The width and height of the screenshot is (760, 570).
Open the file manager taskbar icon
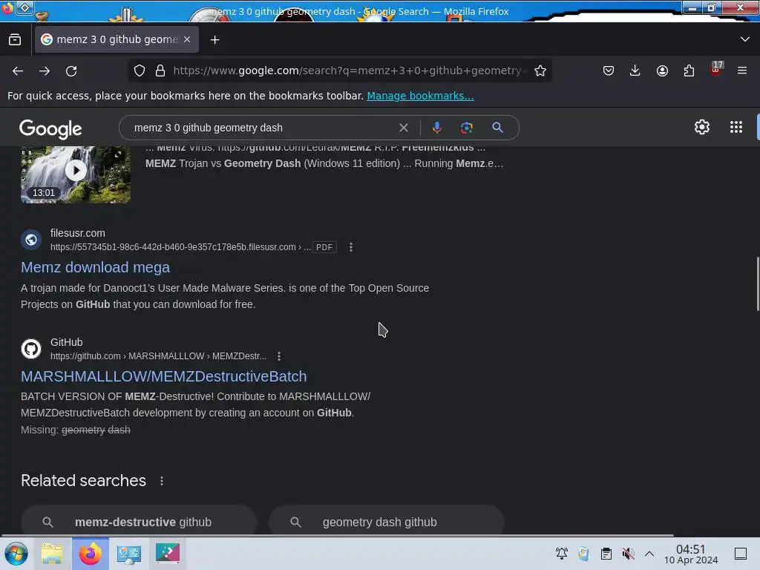tap(52, 554)
